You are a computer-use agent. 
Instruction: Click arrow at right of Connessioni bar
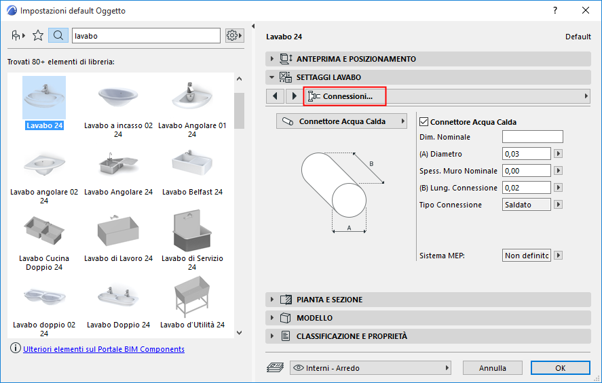[586, 96]
